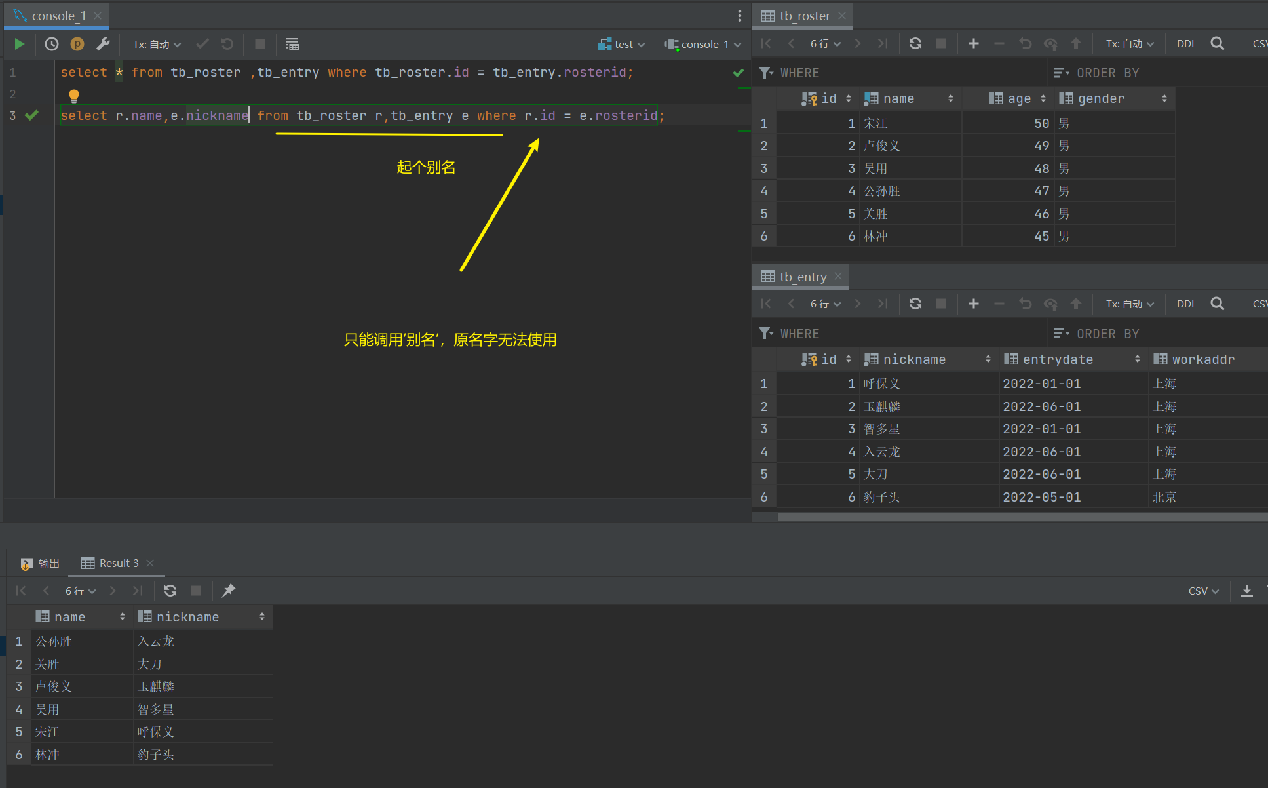Add a new row to tb_entry
Image resolution: width=1268 pixels, height=788 pixels.
click(973, 304)
